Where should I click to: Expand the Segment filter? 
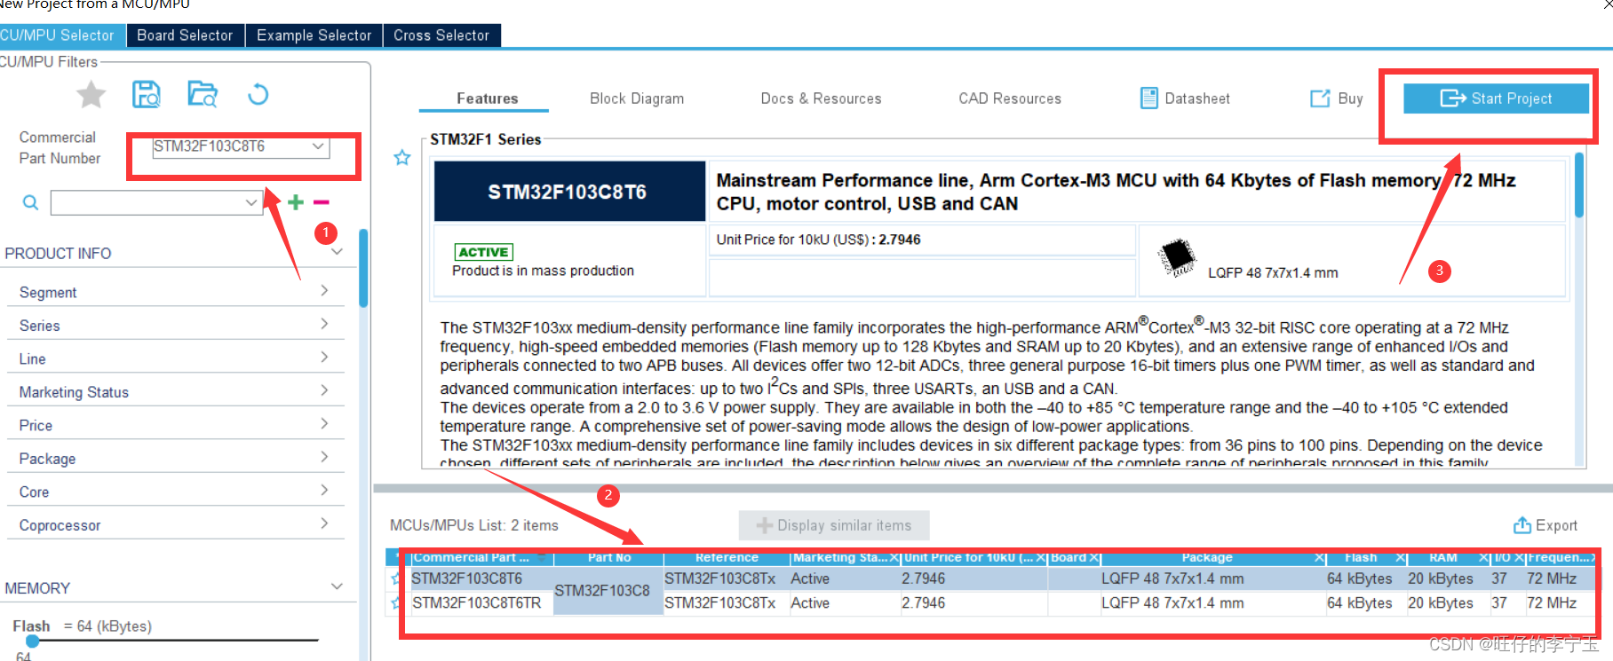[324, 291]
